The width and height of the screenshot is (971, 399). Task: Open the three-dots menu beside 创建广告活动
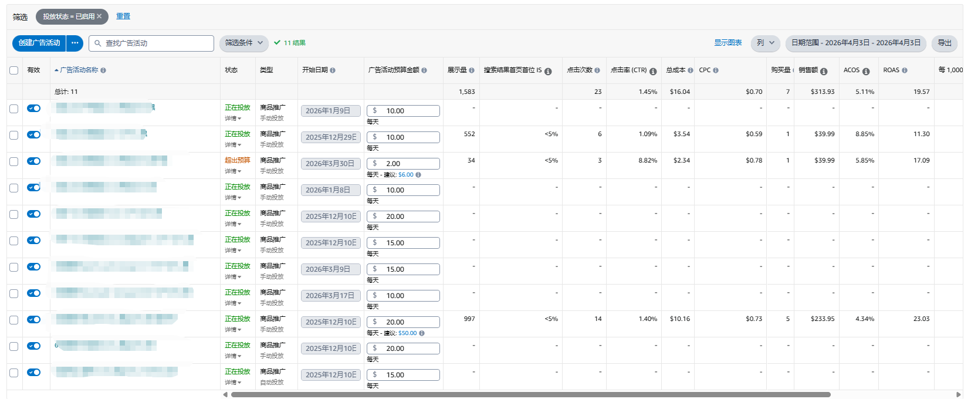pos(75,43)
